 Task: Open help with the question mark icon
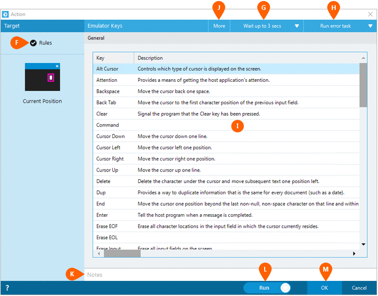click(7, 288)
